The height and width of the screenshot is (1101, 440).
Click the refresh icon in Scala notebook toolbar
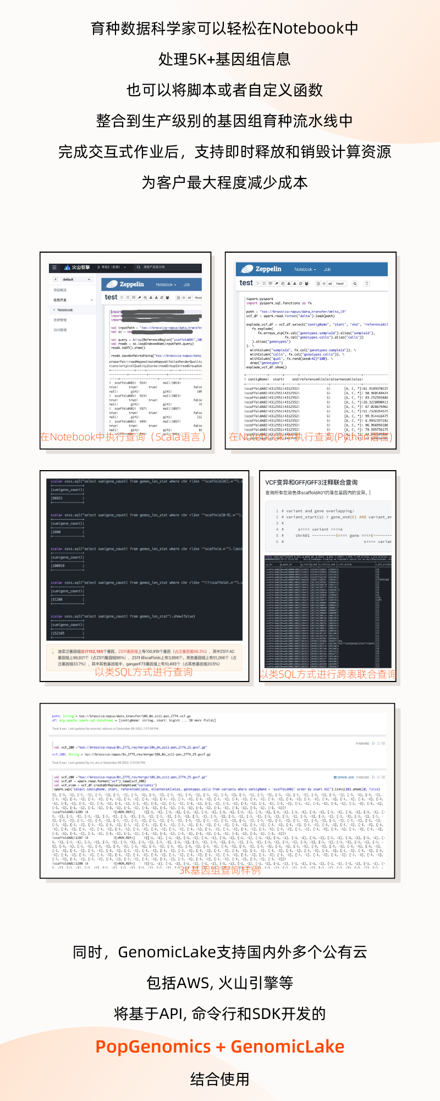point(162,297)
